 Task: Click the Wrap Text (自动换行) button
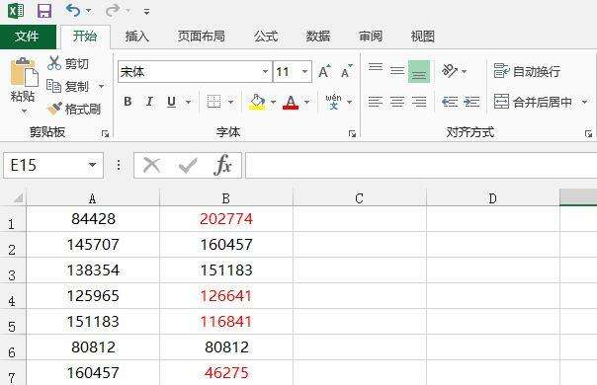click(527, 71)
